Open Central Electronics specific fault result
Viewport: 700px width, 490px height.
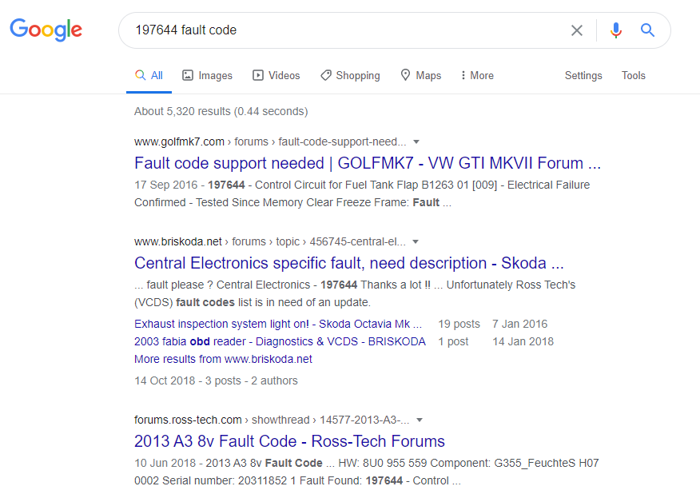click(349, 263)
